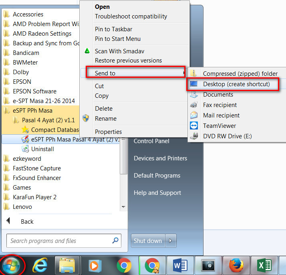Choose Open in the context menu
The width and height of the screenshot is (286, 275).
click(x=102, y=7)
